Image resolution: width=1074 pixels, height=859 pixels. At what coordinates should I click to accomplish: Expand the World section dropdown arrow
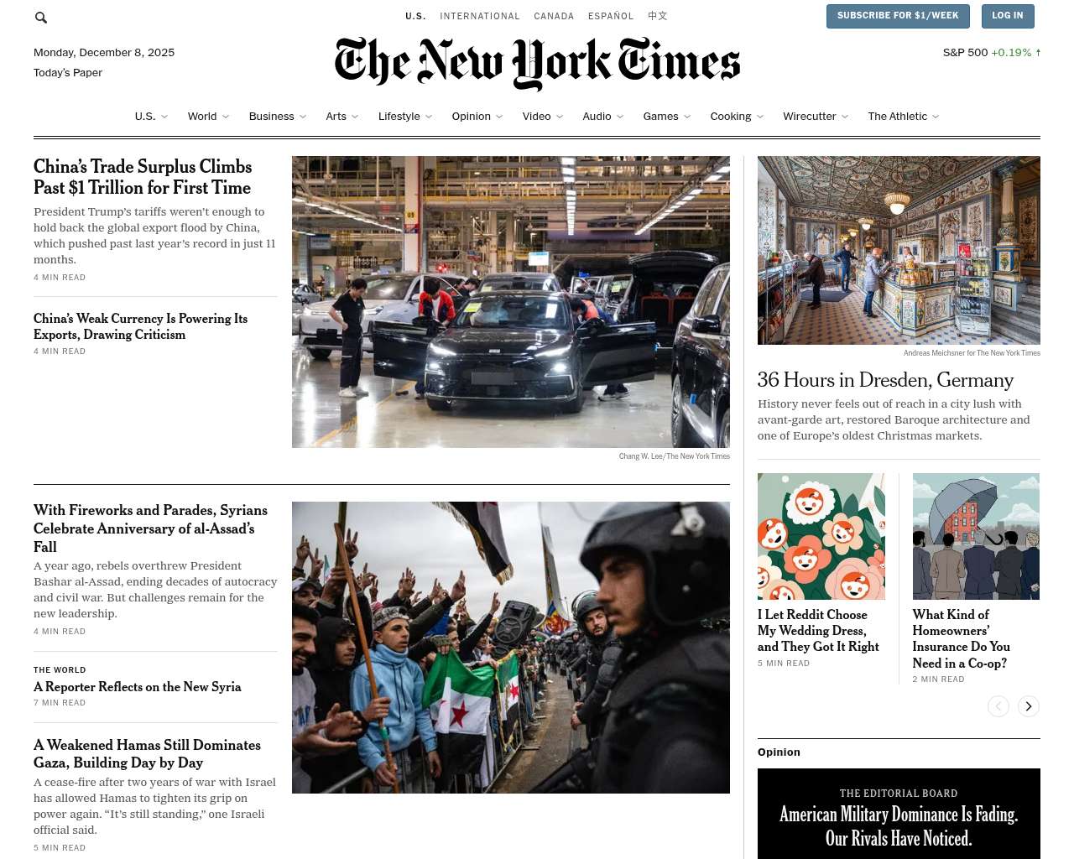[226, 117]
